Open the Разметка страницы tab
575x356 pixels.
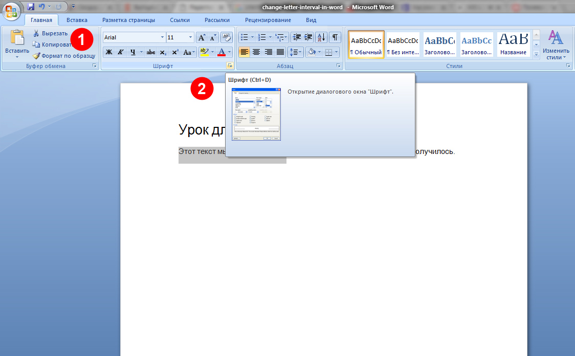[128, 20]
